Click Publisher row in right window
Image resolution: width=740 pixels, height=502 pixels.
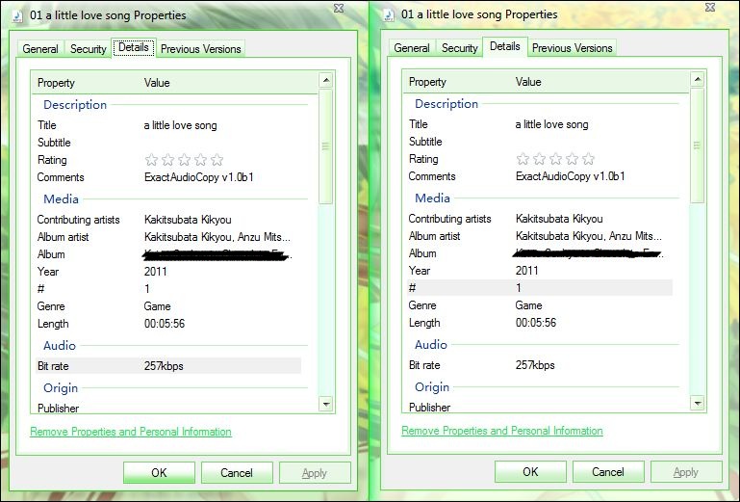tap(540, 407)
